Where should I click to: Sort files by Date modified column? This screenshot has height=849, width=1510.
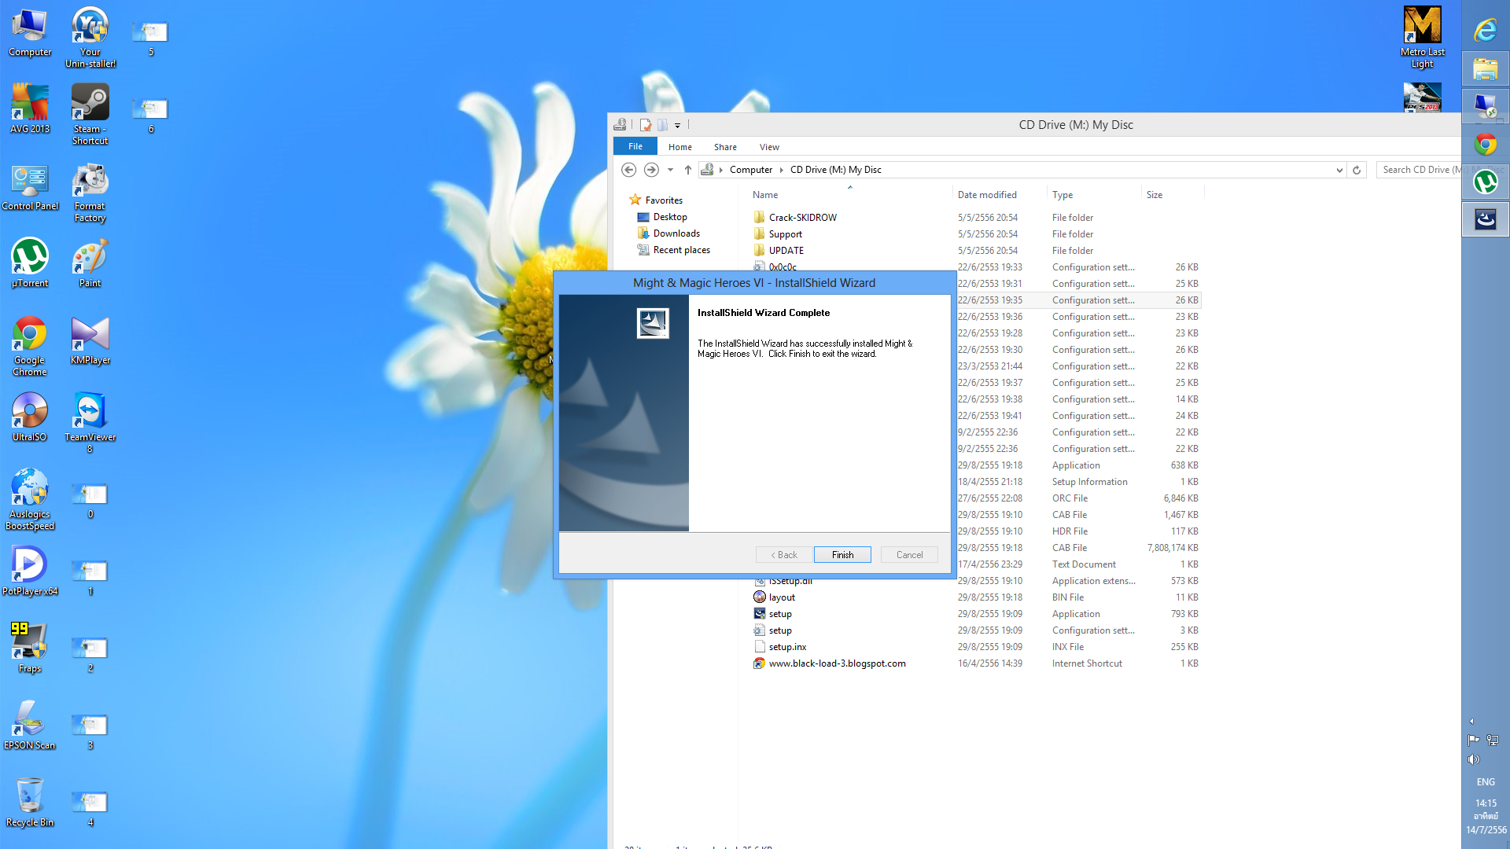tap(986, 195)
